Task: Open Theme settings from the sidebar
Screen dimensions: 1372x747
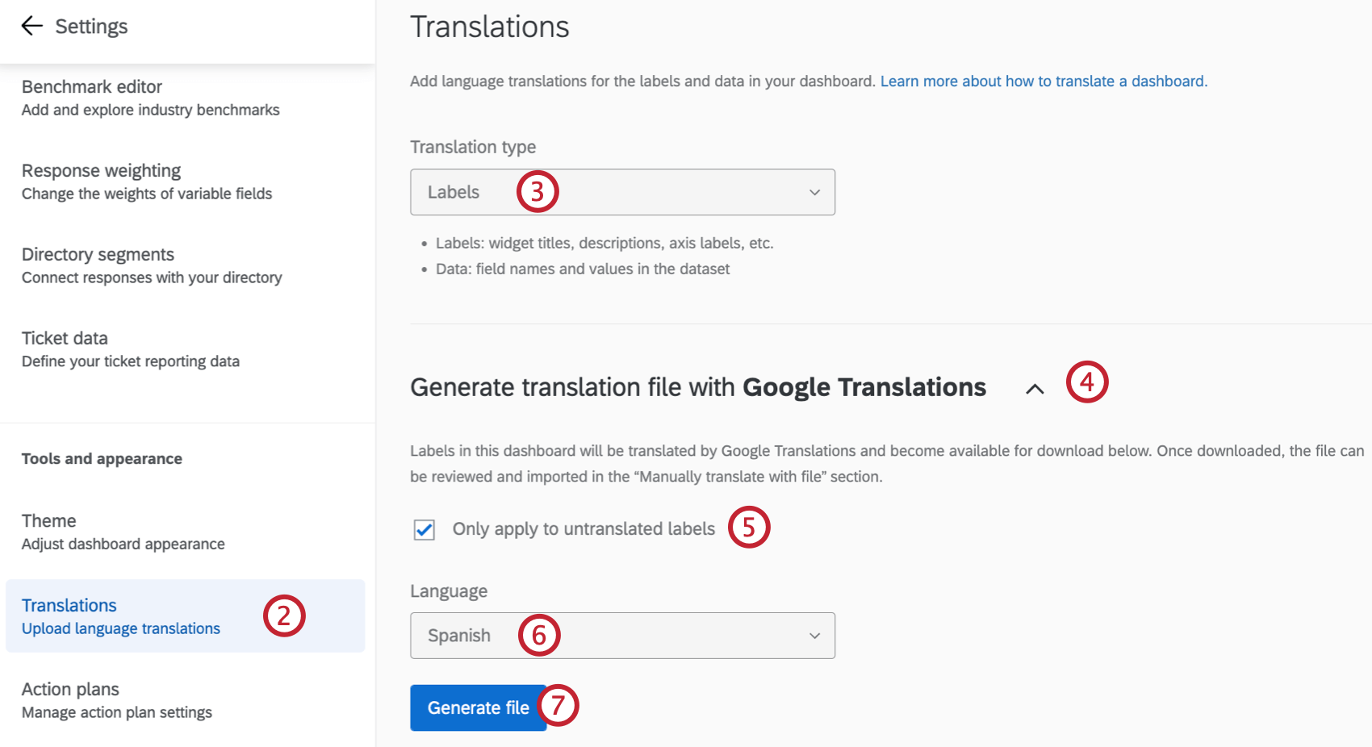Action: [x=48, y=520]
